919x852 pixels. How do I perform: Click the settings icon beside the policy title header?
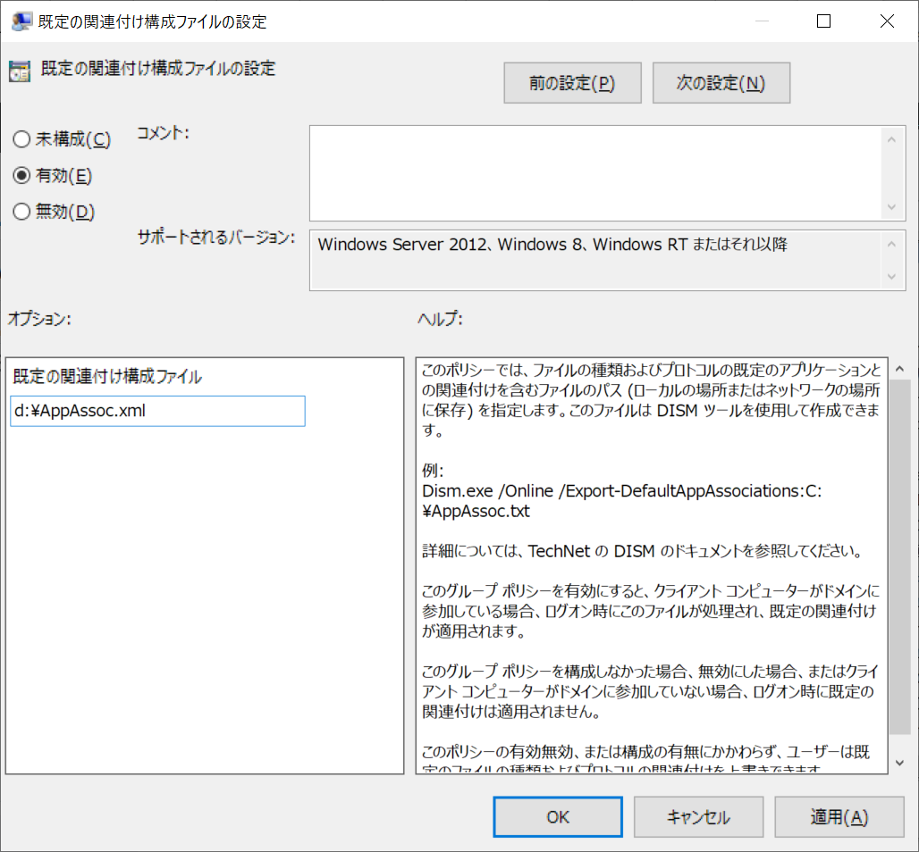click(x=19, y=70)
